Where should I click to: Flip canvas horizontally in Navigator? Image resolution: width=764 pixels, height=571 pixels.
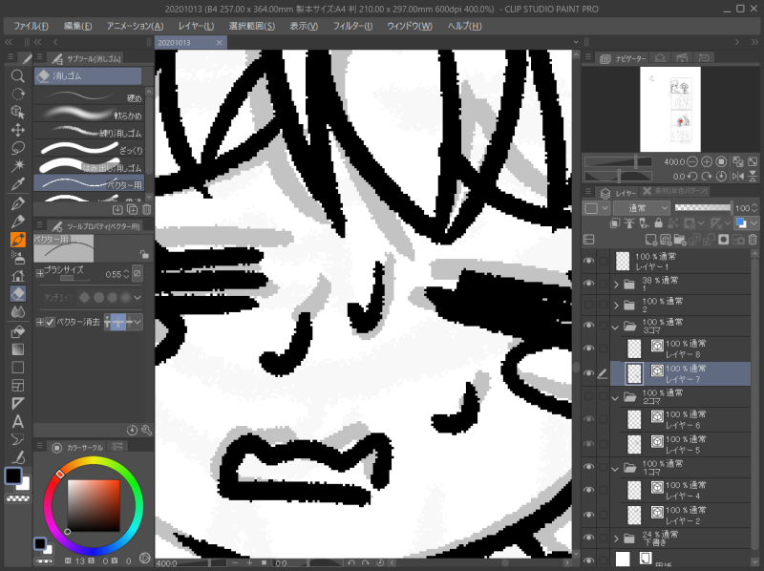tap(738, 176)
